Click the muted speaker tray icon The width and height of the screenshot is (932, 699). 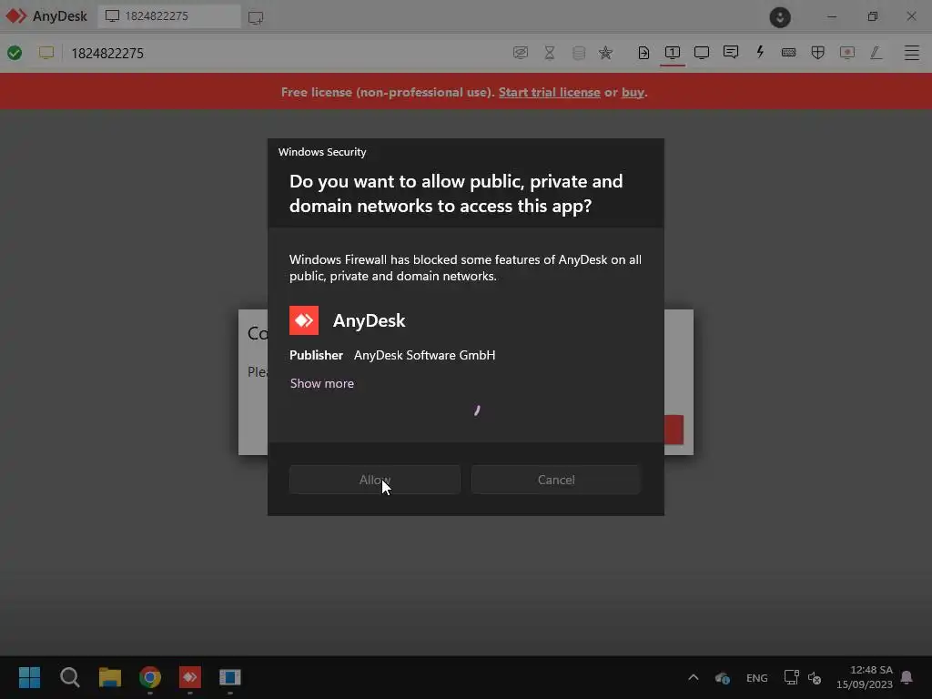(815, 677)
